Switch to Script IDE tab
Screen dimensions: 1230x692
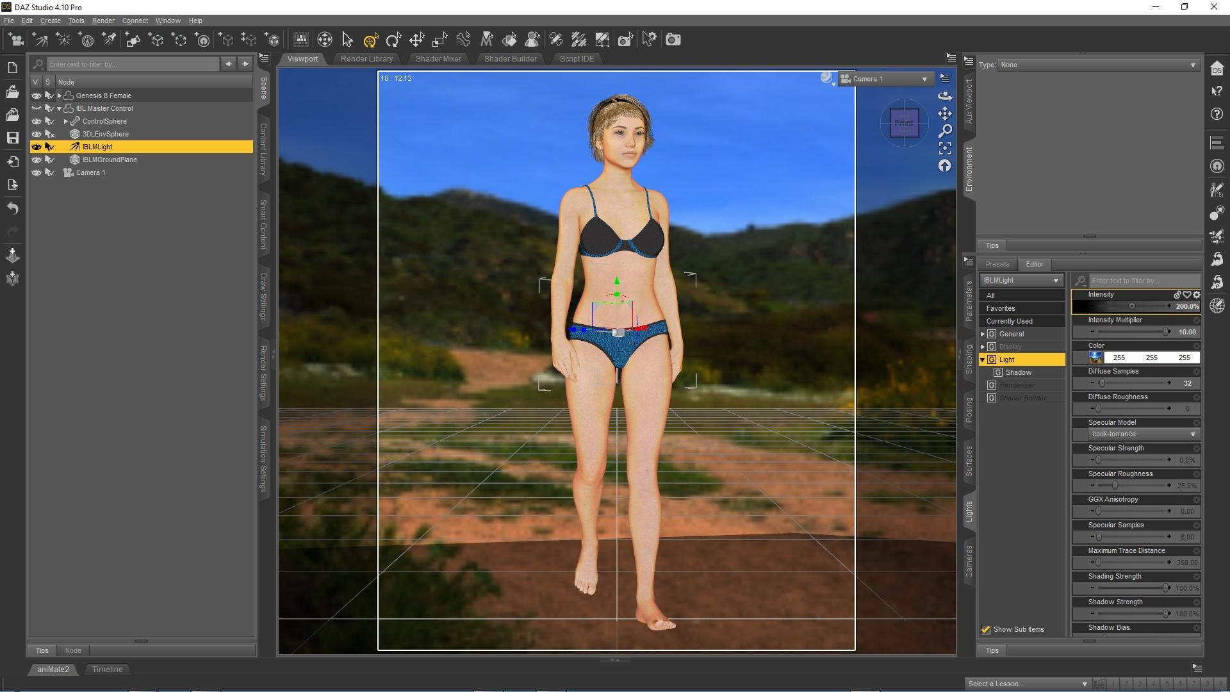click(x=577, y=58)
